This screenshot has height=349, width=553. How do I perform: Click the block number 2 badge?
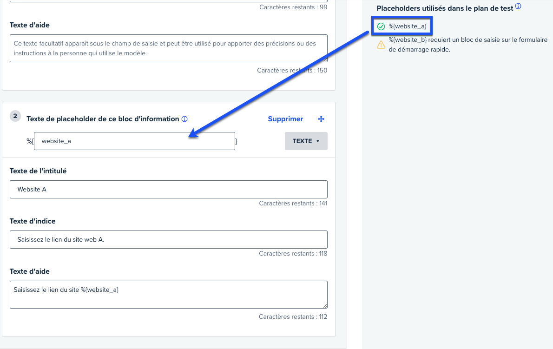click(15, 116)
